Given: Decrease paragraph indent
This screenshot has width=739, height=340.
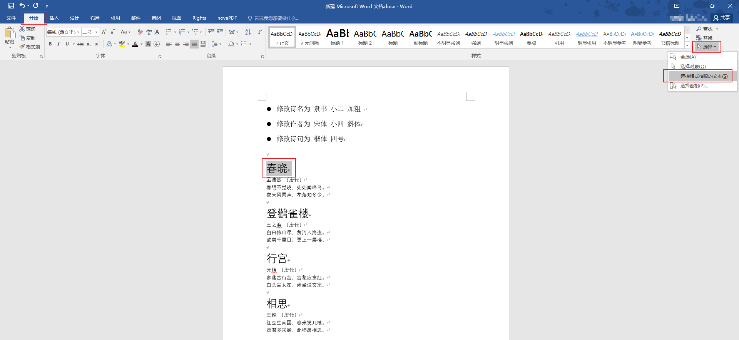Looking at the screenshot, I should 211,32.
